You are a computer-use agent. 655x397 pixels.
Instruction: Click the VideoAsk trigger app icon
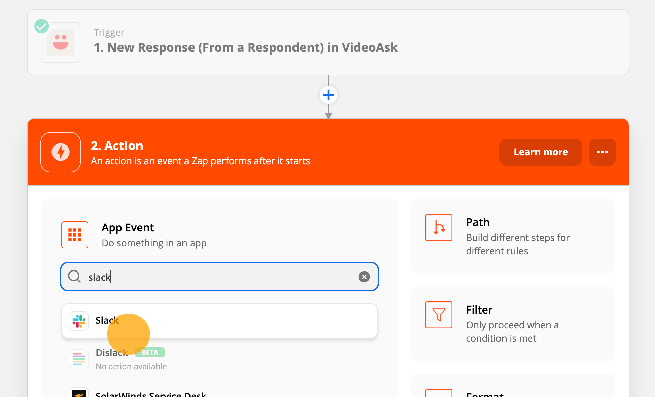coord(61,42)
